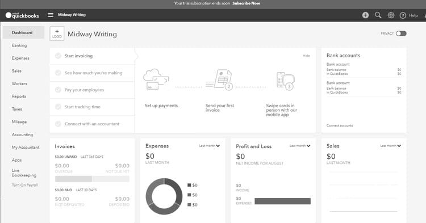Open Live Bookkeeping in sidebar

coord(24,173)
